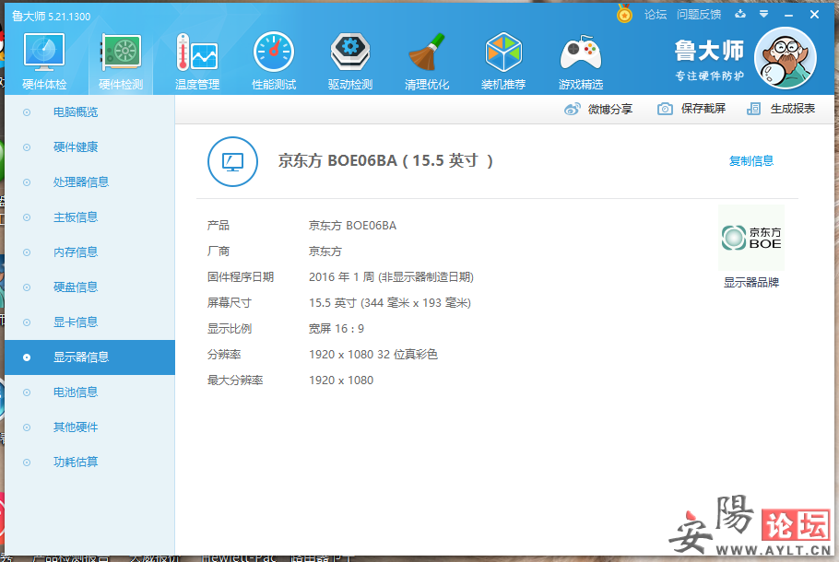Click screen size value 15.5 英寸 (344 毫米 x 193 毫米)
Viewport: 839px width, 562px height.
click(389, 303)
